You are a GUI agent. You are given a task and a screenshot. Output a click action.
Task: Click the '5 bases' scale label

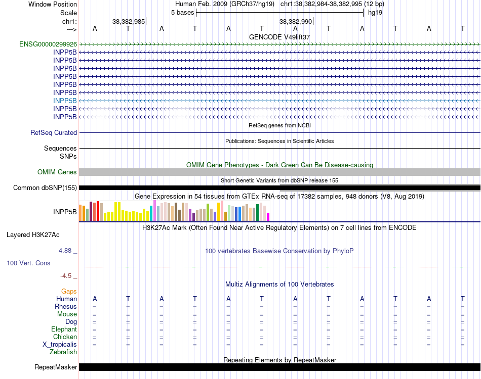182,13
